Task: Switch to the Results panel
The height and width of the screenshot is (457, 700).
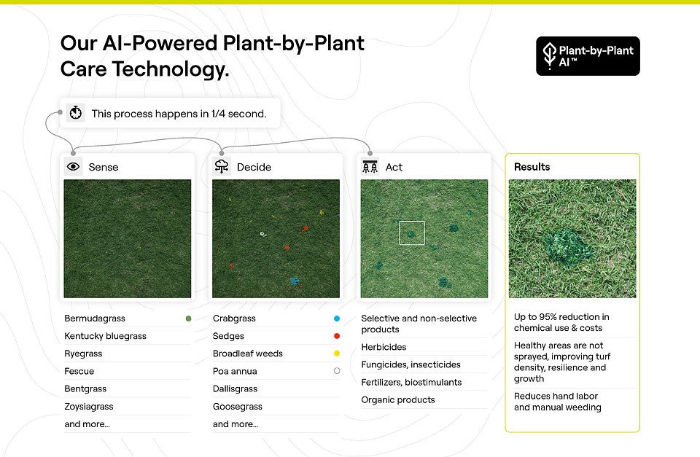Action: [x=532, y=166]
